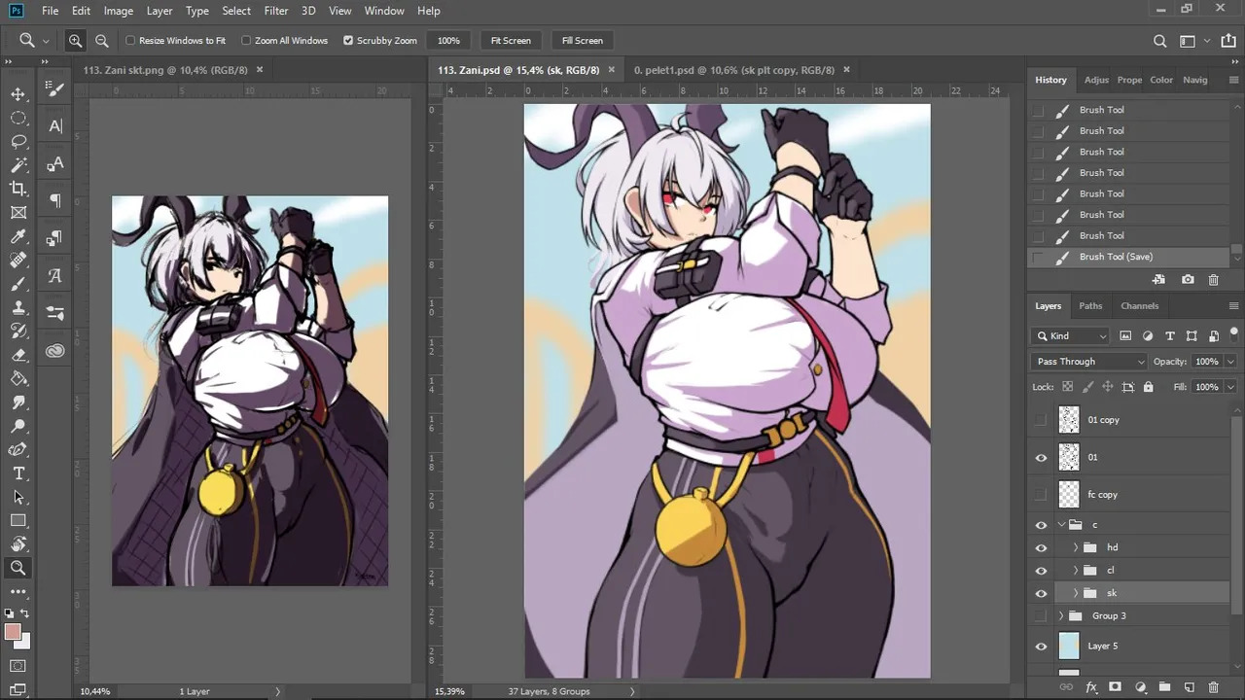Switch to the Paths tab
The width and height of the screenshot is (1245, 700).
pyautogui.click(x=1090, y=306)
